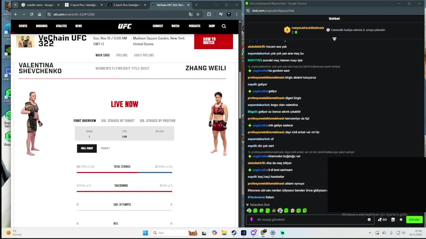Collapse the pinned gift leaderboard arrow

[334, 39]
